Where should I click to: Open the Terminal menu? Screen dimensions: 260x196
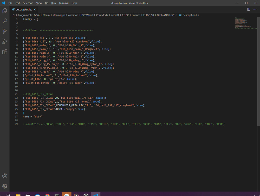pos(64,3)
